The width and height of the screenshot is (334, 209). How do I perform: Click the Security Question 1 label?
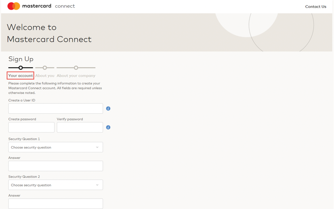[24, 139]
